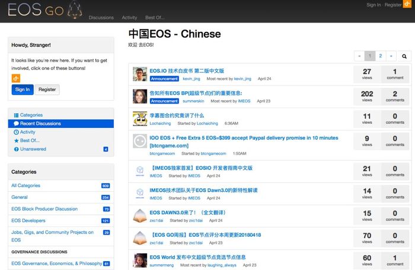Click the orange sign-in icon in header
This screenshot has width=415, height=270.
(x=407, y=4)
